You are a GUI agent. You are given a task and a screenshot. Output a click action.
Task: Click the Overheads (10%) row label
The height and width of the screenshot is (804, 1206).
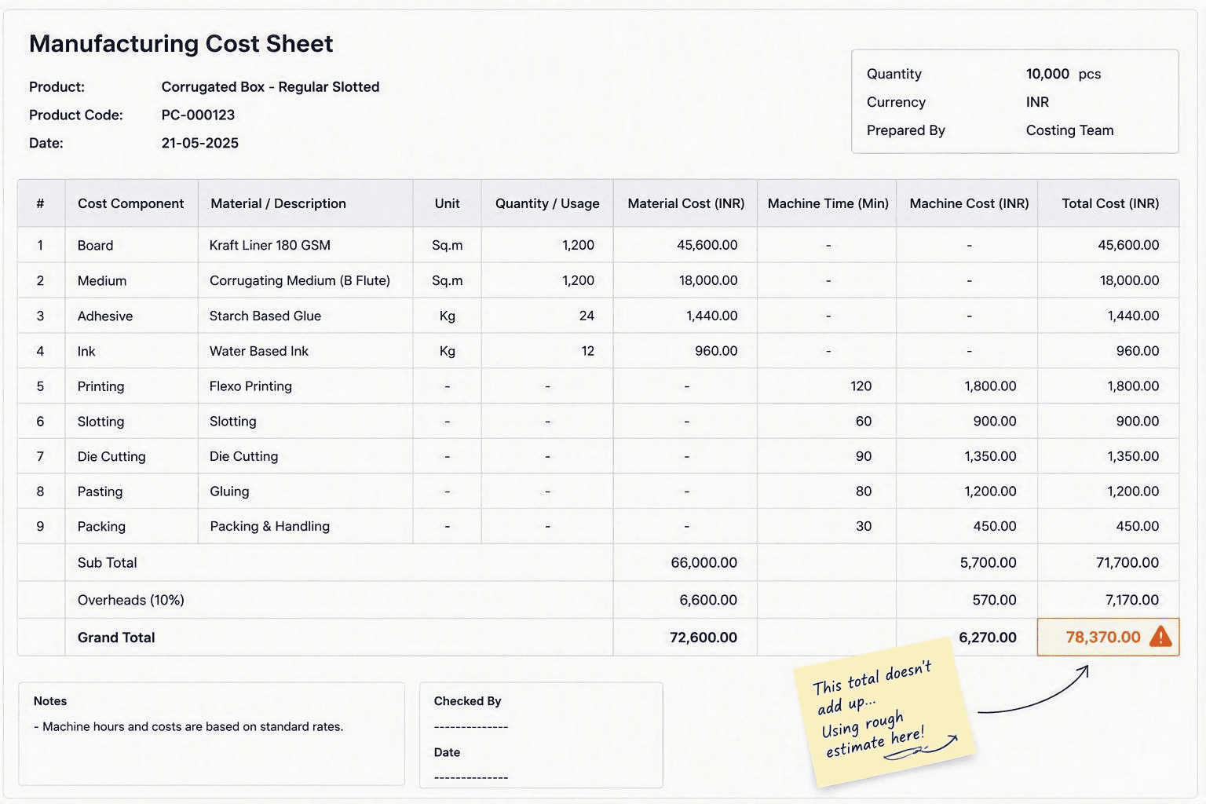(130, 601)
